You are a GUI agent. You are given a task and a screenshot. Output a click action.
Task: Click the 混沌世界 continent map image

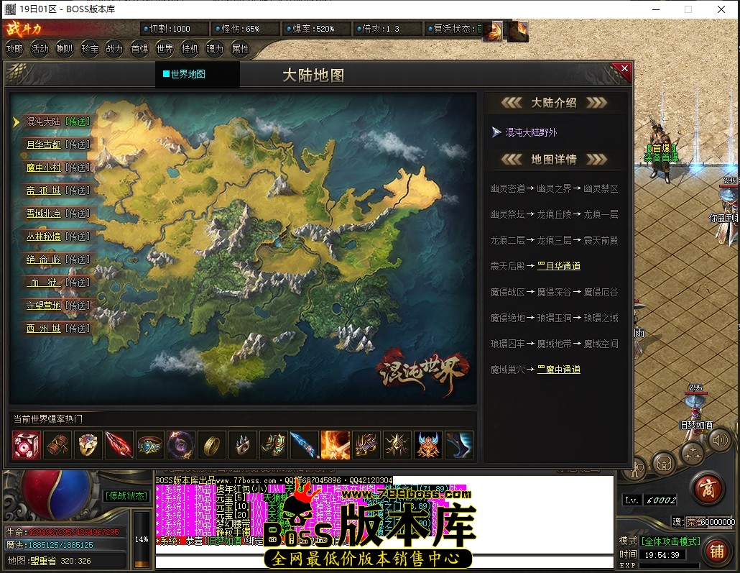[243, 248]
